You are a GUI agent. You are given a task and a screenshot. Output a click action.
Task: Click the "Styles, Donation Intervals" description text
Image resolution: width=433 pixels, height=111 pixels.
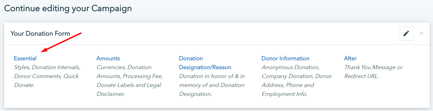coord(47,67)
